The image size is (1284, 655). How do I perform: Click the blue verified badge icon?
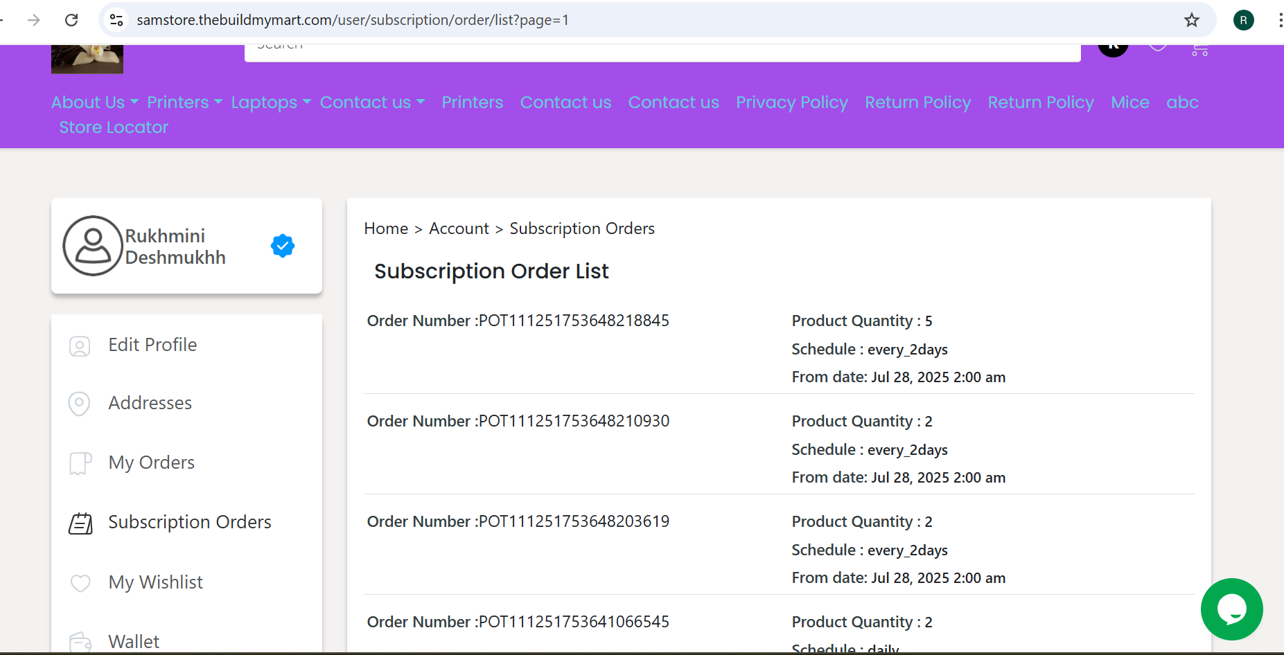(283, 246)
